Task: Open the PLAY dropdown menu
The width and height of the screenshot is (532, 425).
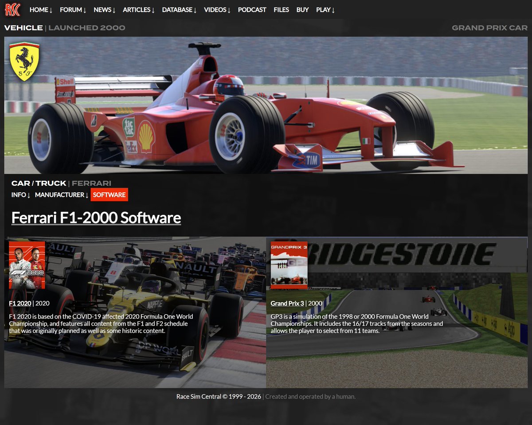Action: click(325, 9)
